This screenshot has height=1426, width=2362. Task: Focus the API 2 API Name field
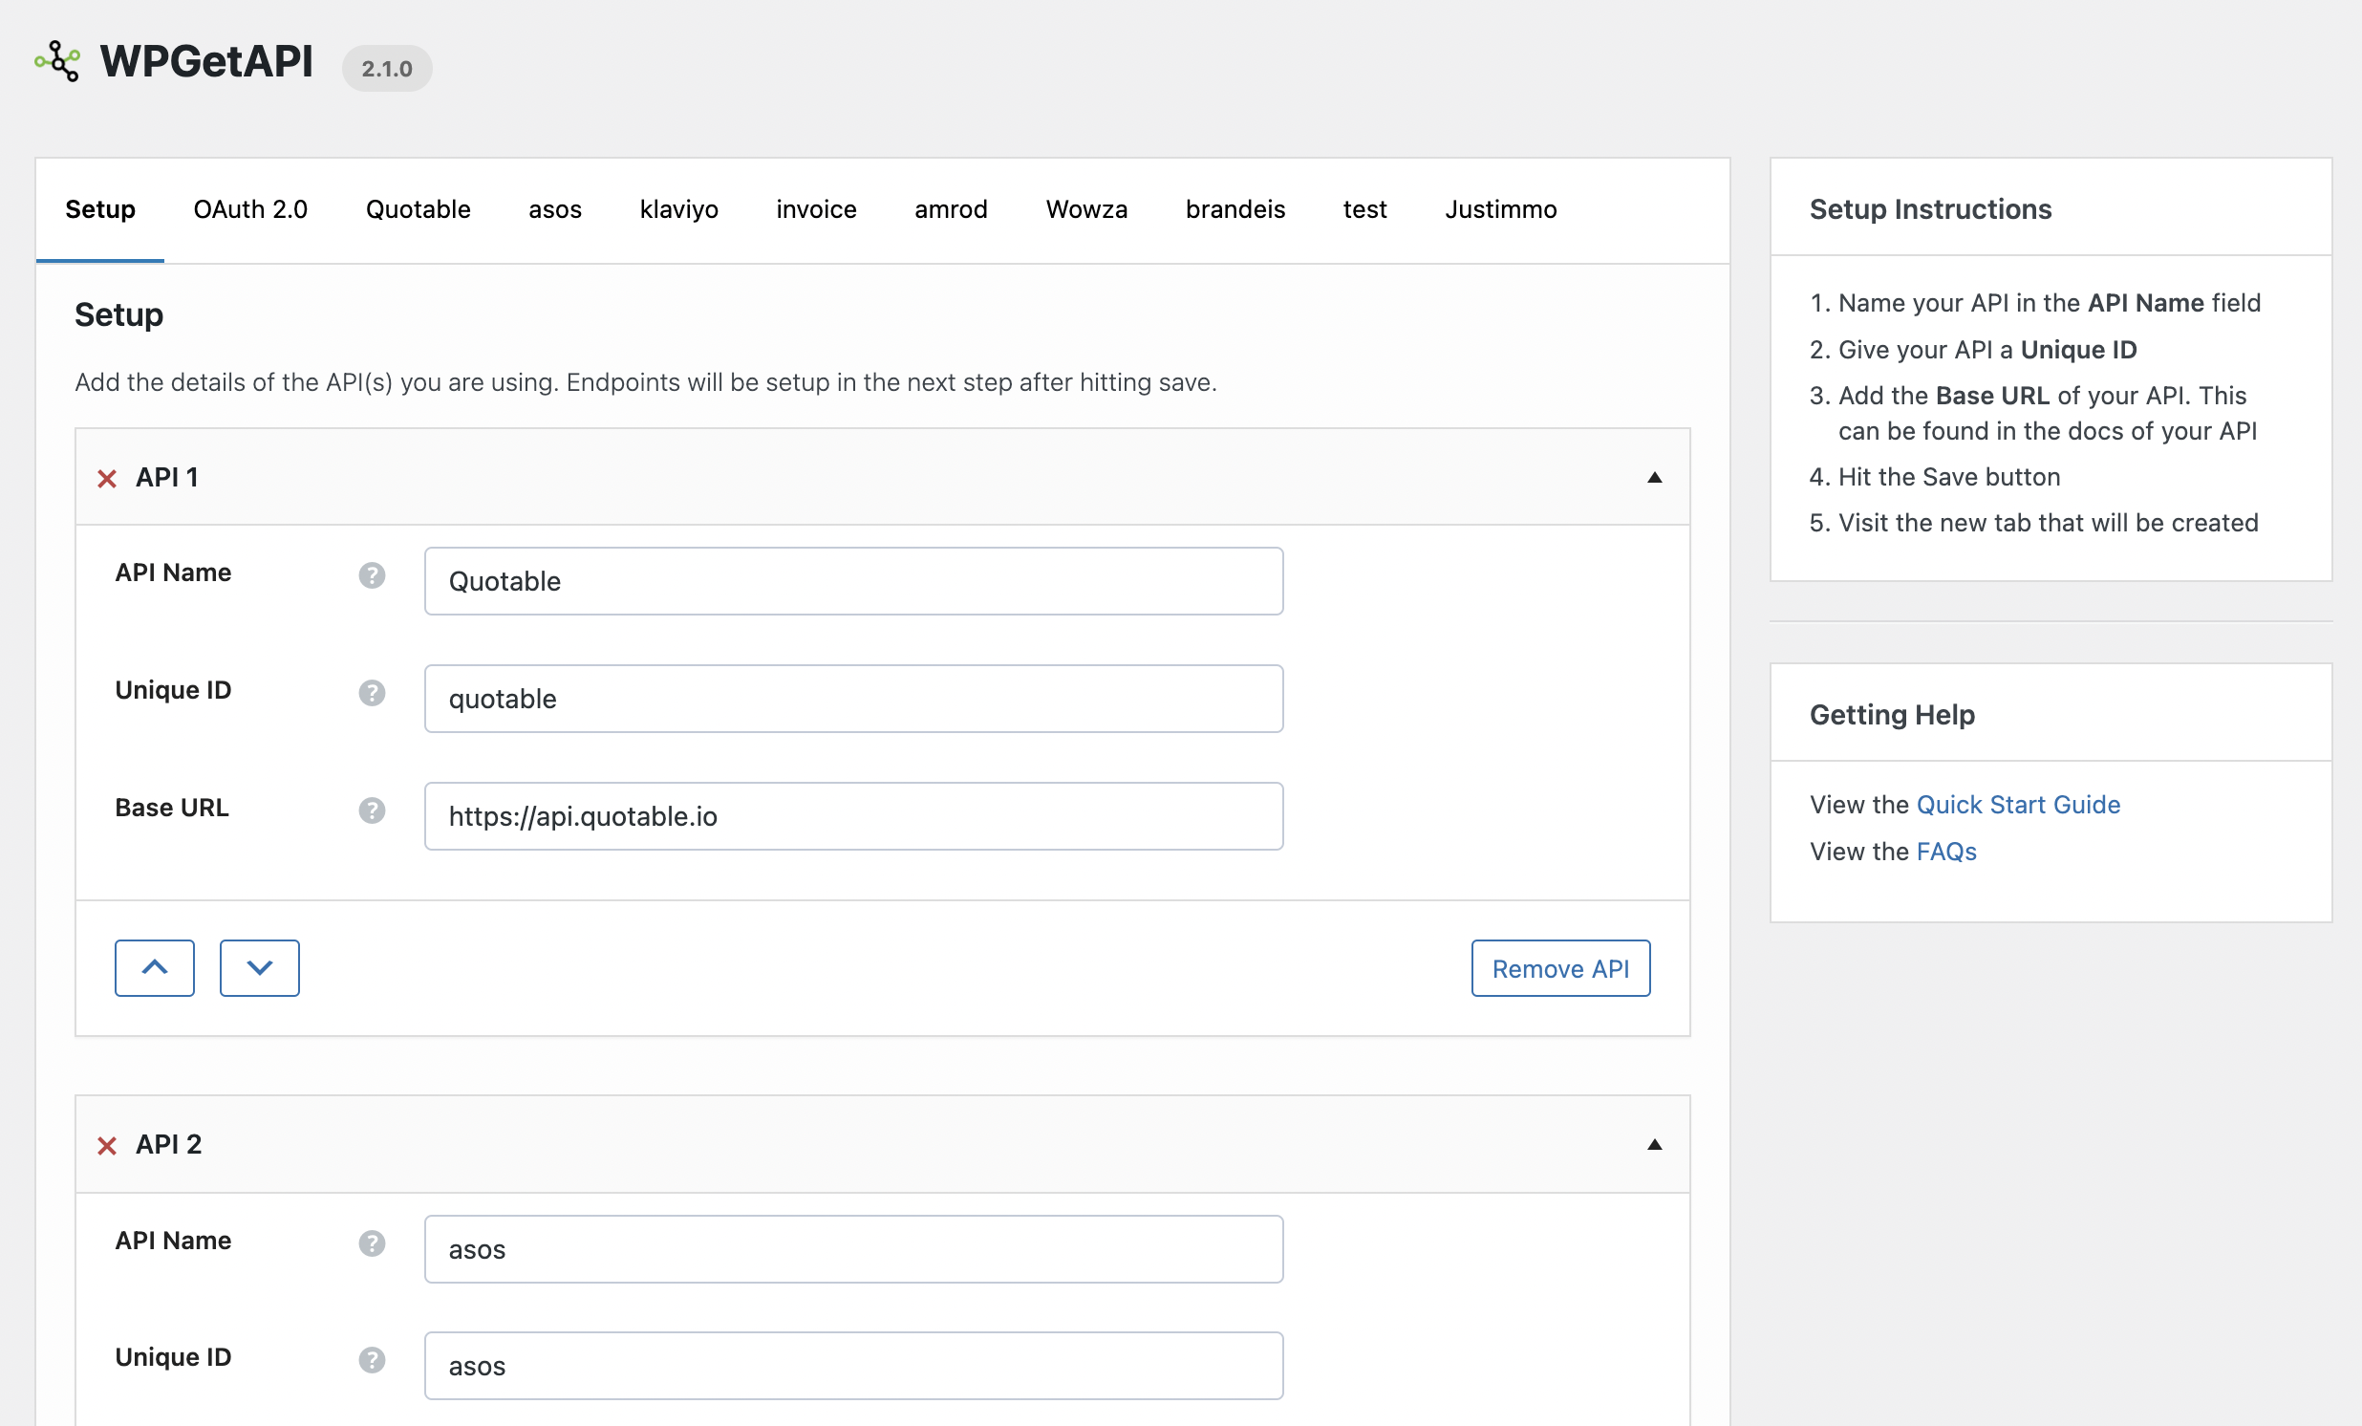(853, 1249)
